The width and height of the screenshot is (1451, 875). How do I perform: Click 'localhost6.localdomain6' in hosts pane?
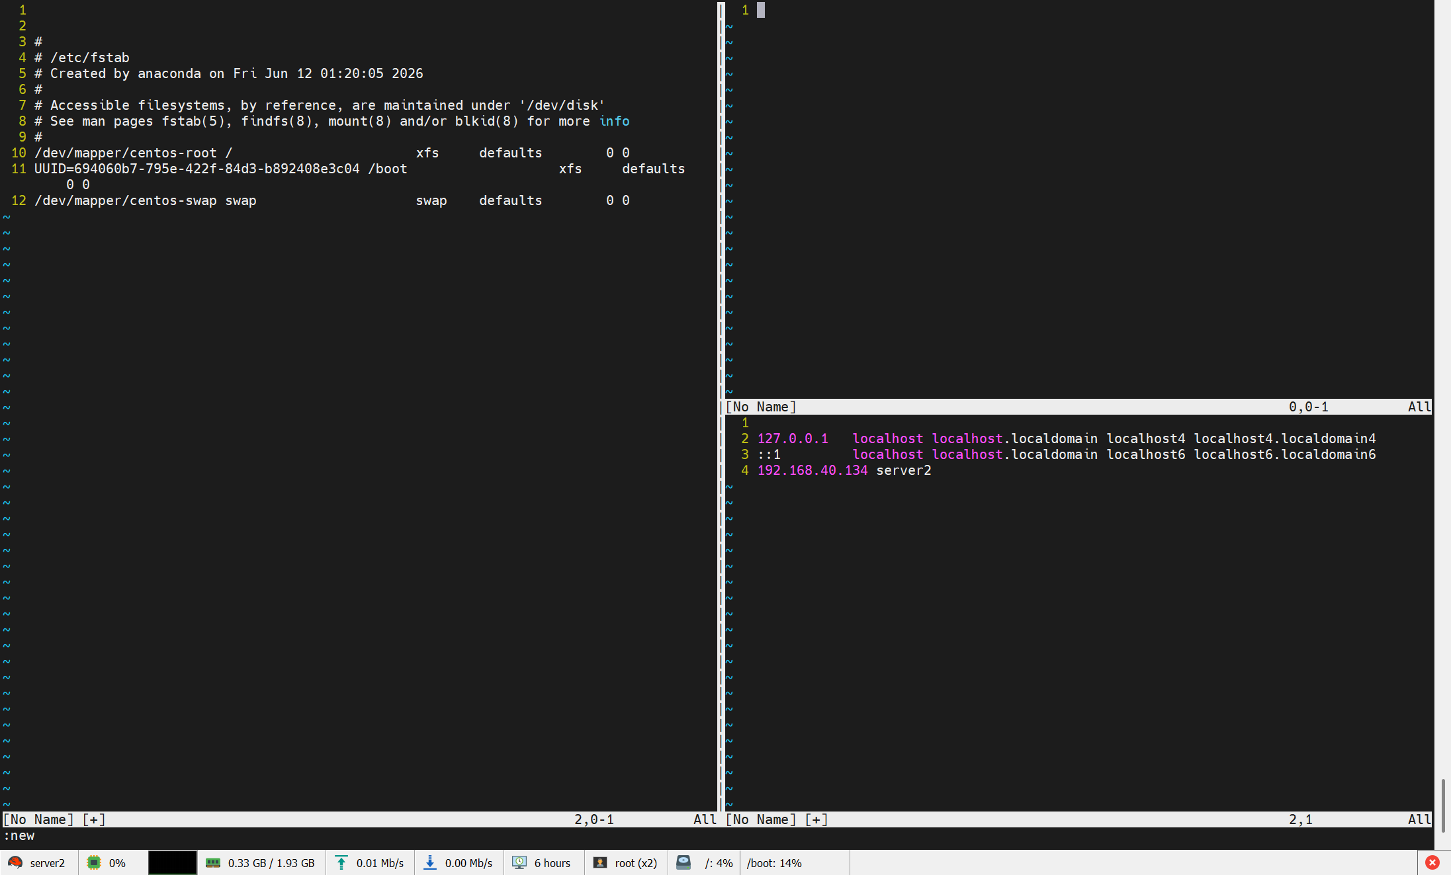tap(1285, 454)
